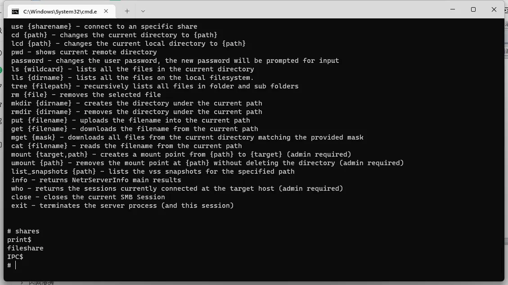Click the cmd icon in the terminal tab
The height and width of the screenshot is (285, 508).
pos(15,12)
